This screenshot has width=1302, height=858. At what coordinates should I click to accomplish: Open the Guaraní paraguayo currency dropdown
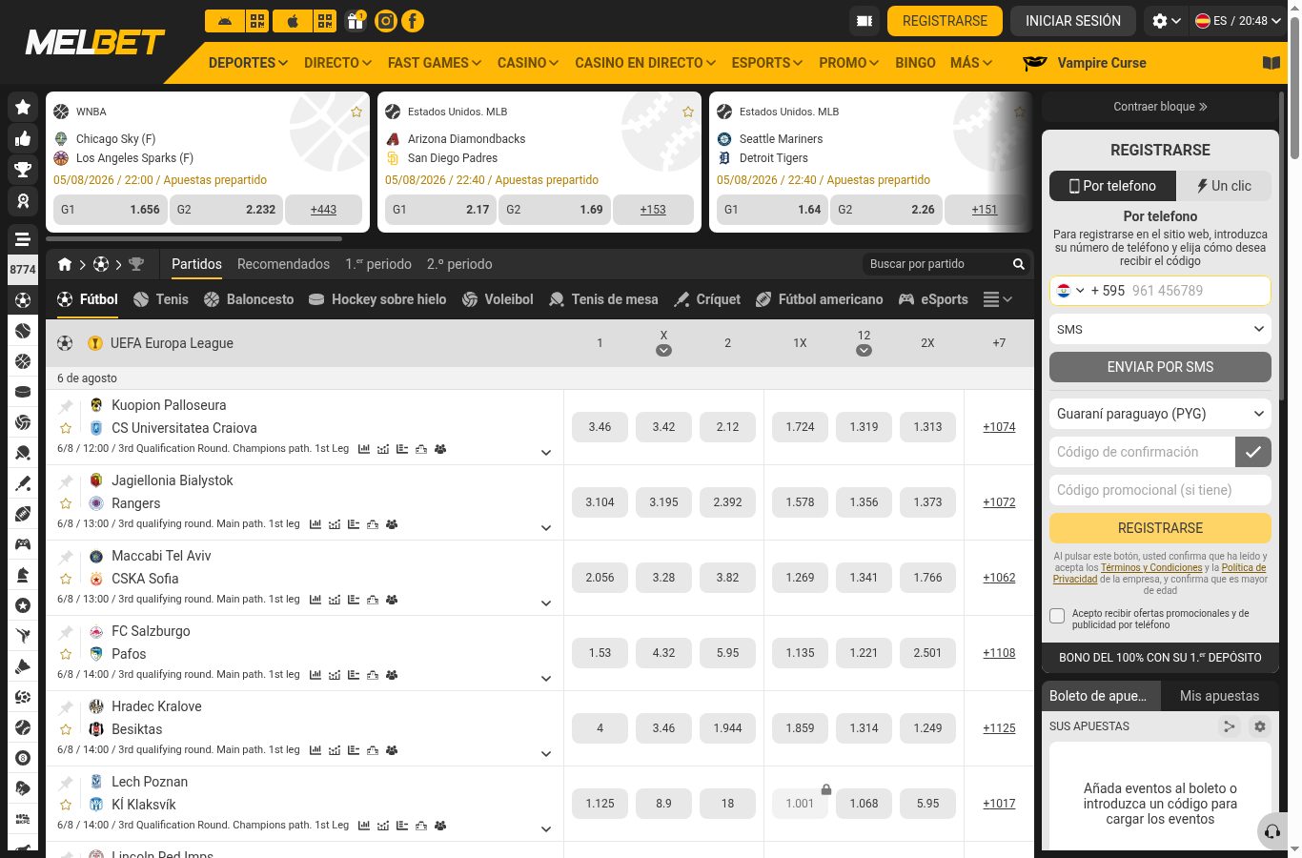pos(1160,414)
